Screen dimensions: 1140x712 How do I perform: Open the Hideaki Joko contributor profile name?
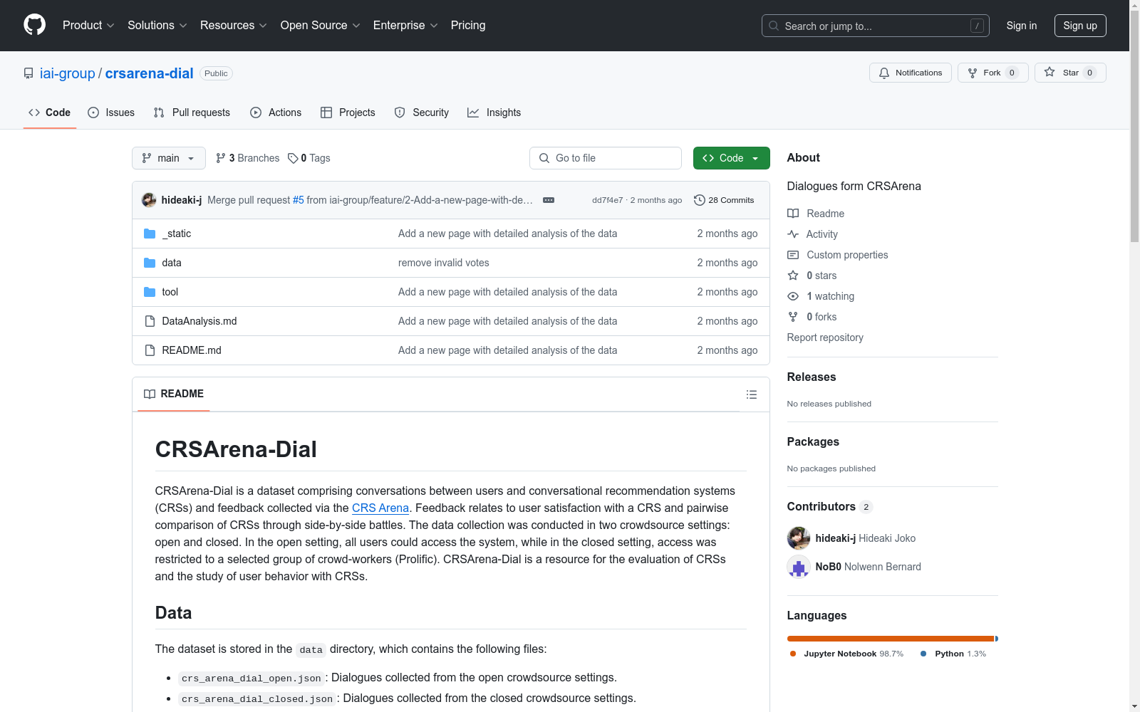(x=887, y=538)
